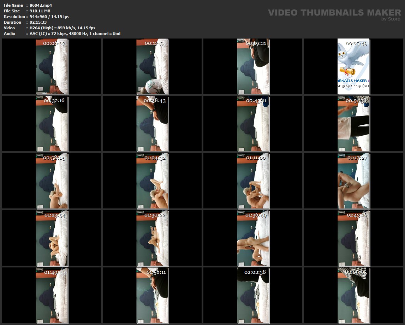Select the last thumbnail at 02:09:05
The image size is (405, 325).
click(353, 295)
